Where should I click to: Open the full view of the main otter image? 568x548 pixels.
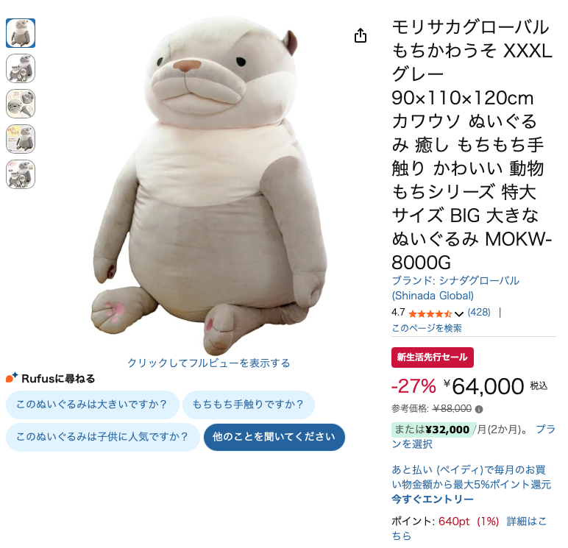pyautogui.click(x=210, y=185)
